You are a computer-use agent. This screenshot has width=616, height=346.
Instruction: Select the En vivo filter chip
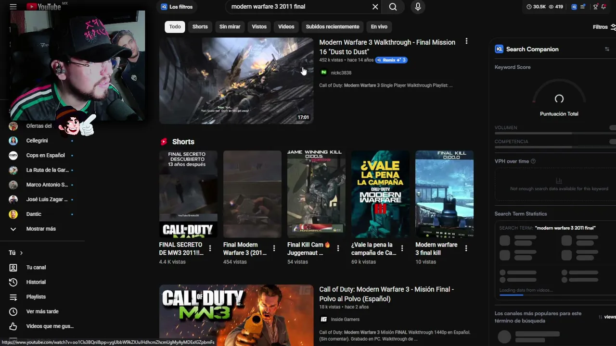[x=379, y=27]
